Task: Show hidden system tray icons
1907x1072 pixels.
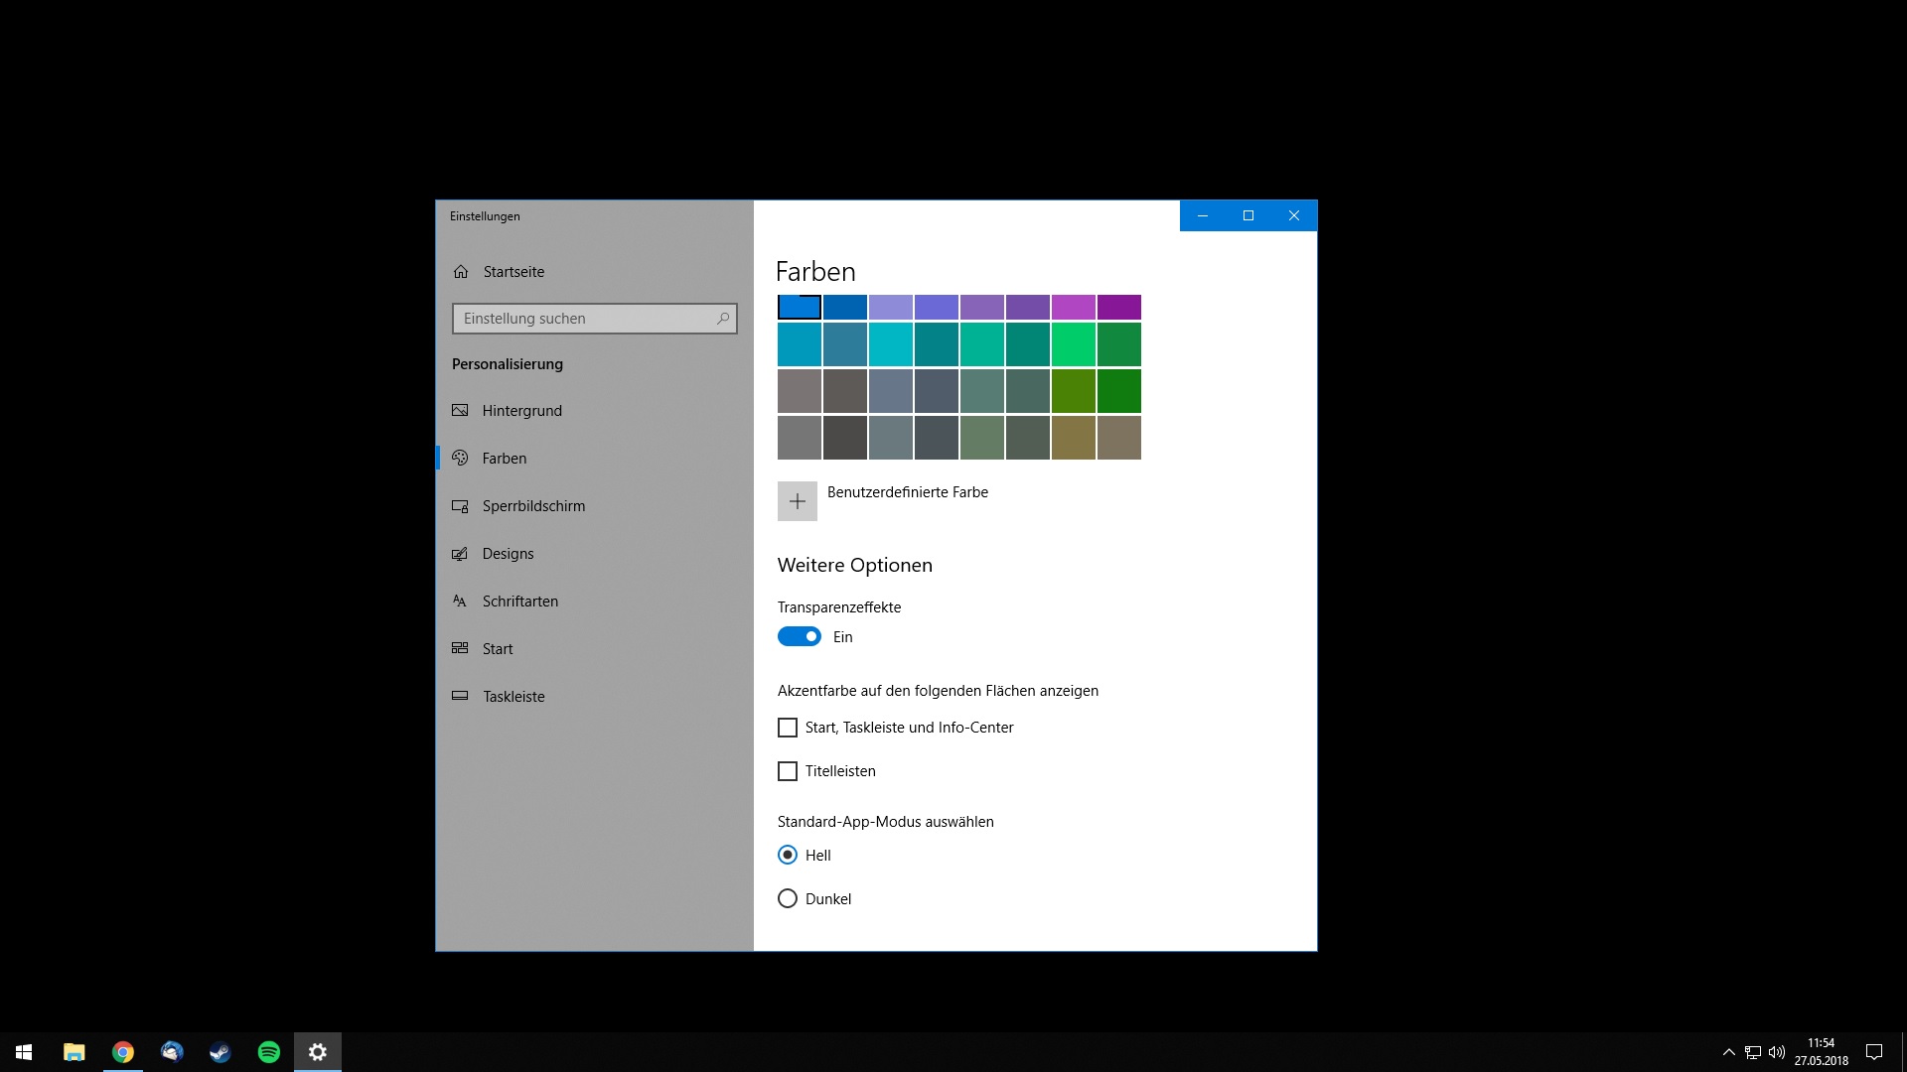Action: pyautogui.click(x=1729, y=1052)
